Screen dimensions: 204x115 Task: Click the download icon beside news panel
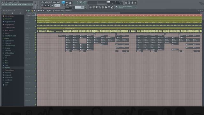[116, 7]
